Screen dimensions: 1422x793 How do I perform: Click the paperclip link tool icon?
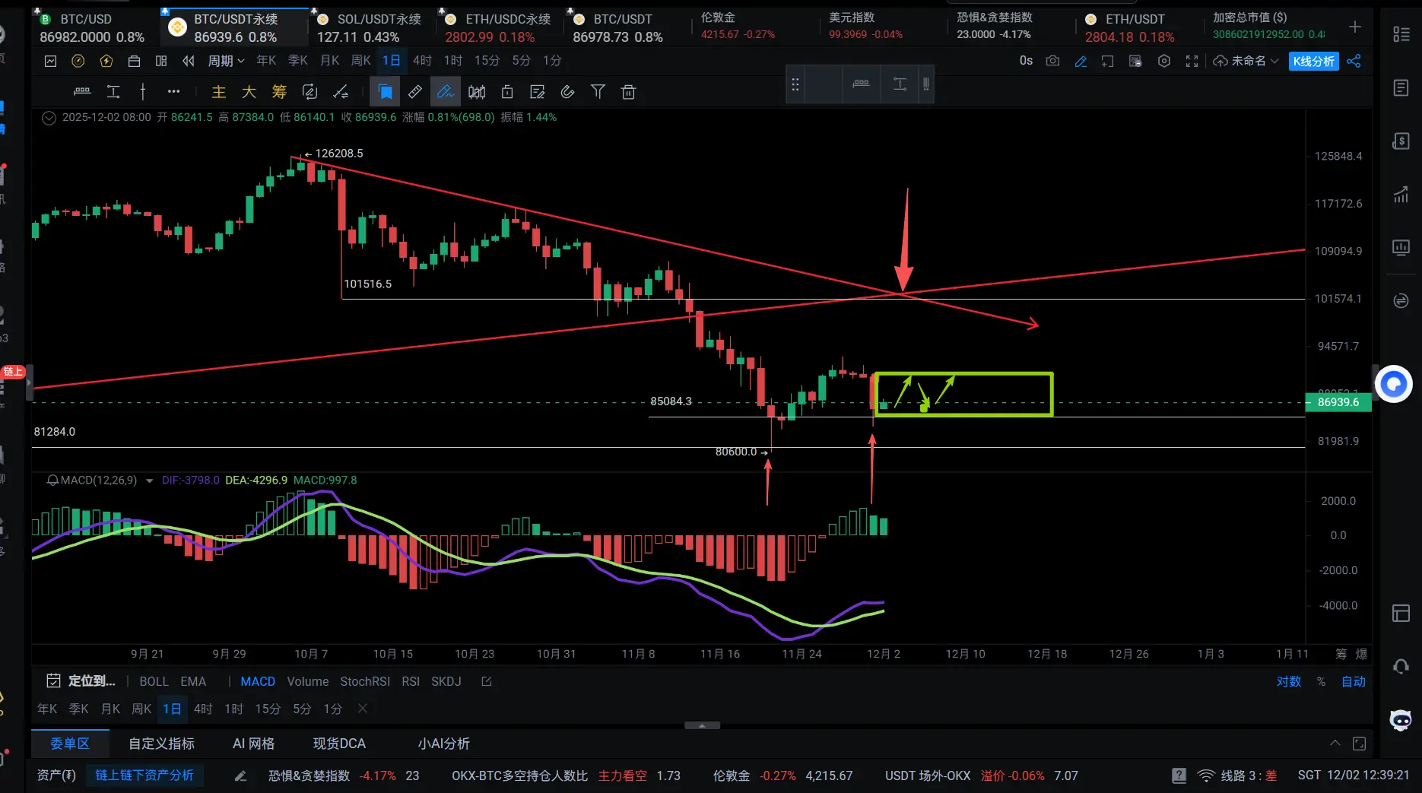pyautogui.click(x=567, y=92)
